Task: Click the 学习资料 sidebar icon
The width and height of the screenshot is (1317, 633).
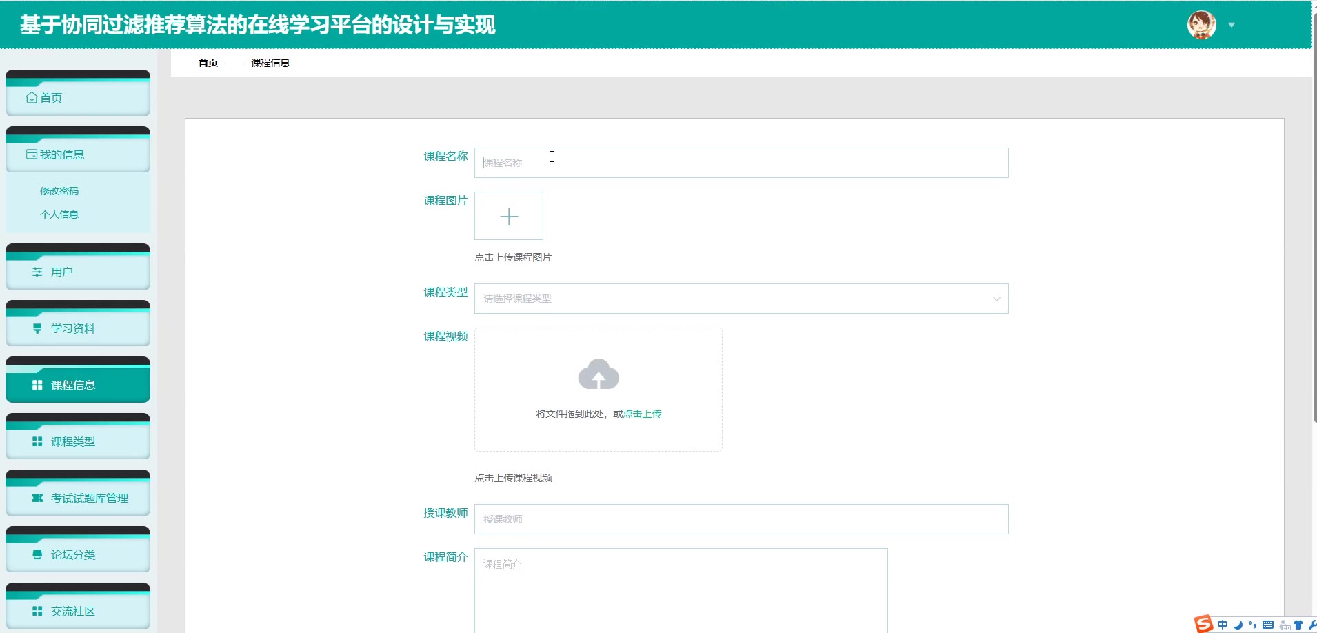Action: click(x=37, y=329)
